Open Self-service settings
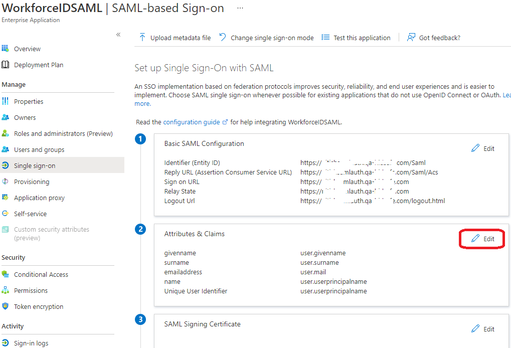This screenshot has width=511, height=348. [x=30, y=214]
